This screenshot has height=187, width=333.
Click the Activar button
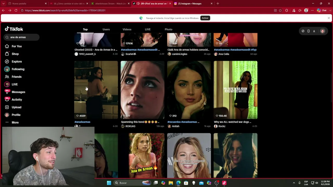pos(205,18)
